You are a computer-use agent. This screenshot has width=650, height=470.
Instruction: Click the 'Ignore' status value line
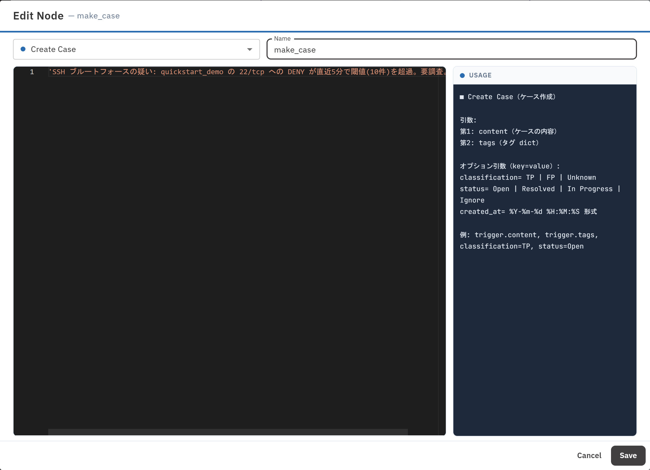click(x=472, y=200)
